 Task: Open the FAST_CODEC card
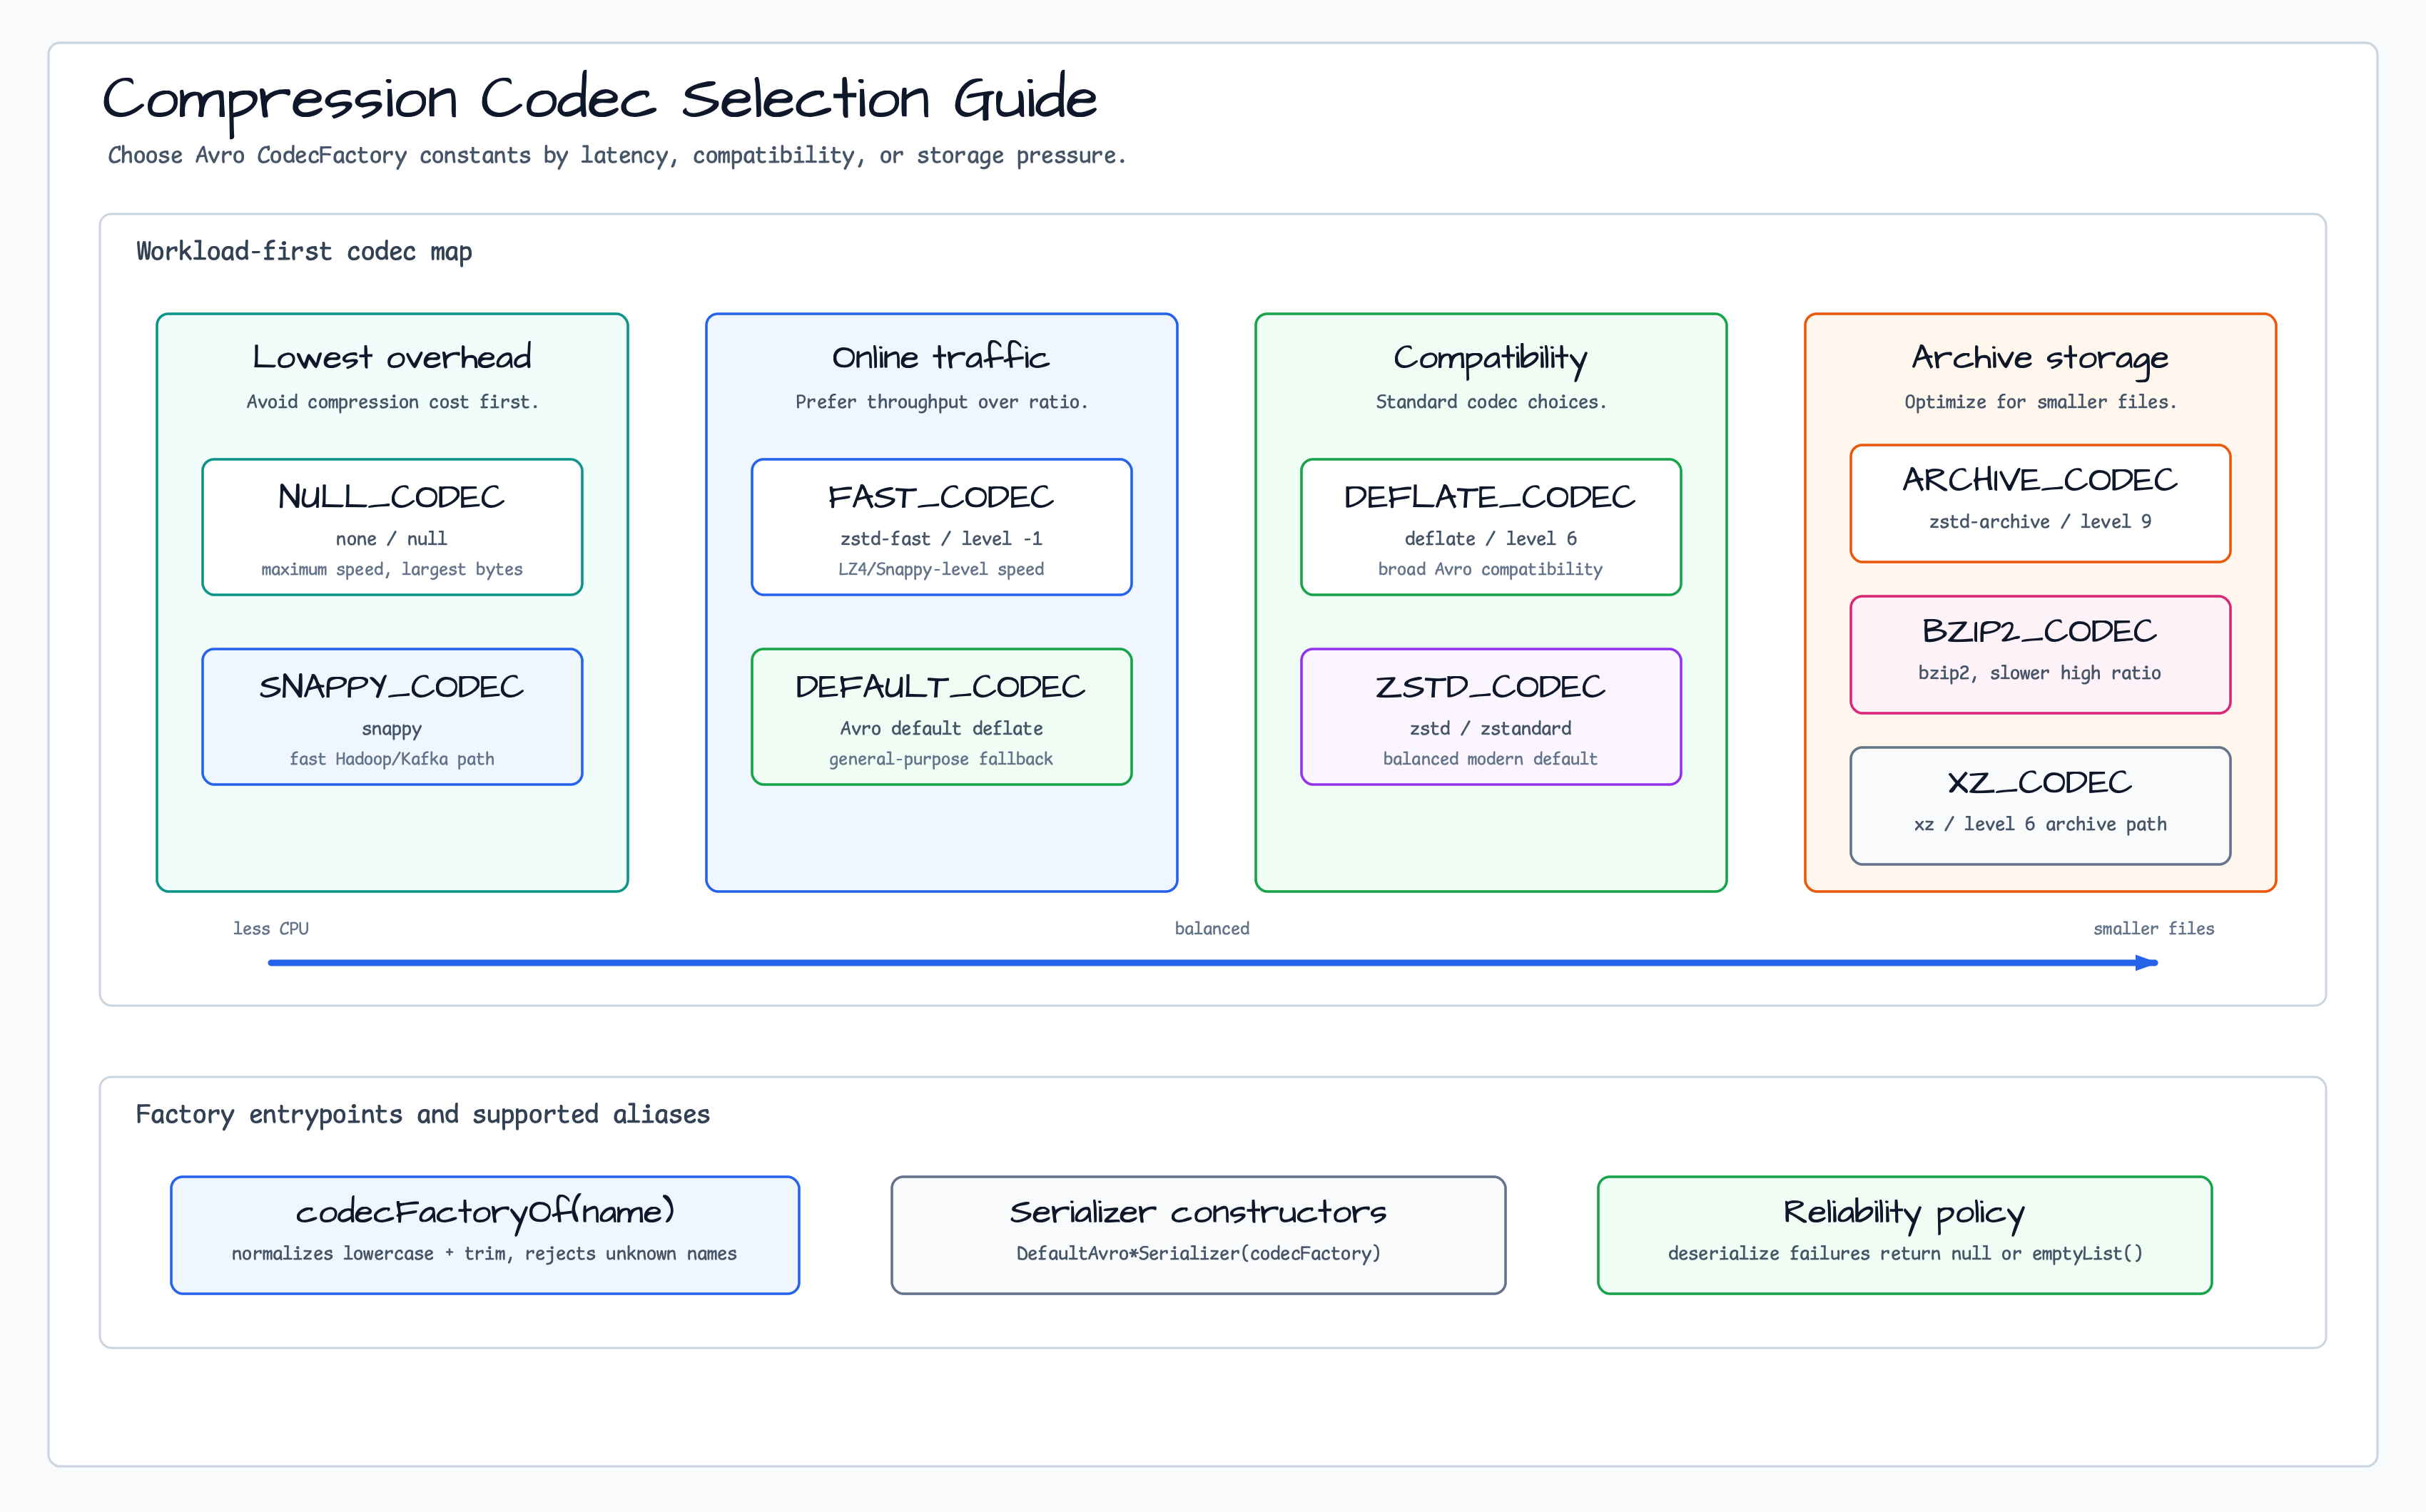click(x=941, y=527)
